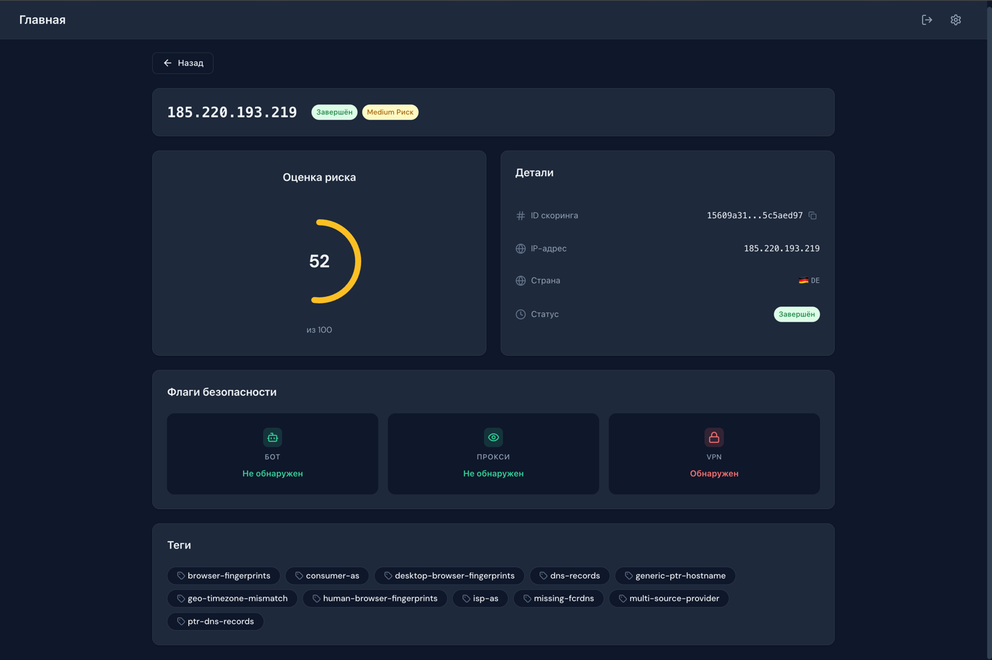Click Не обнаружен status under ПРОКСИ
992x660 pixels.
tap(493, 473)
